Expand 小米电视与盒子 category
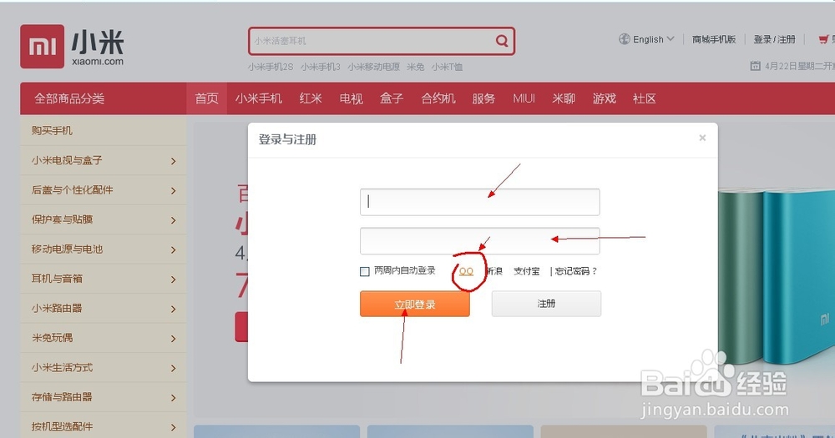Viewport: 835px width, 438px height. (x=104, y=161)
